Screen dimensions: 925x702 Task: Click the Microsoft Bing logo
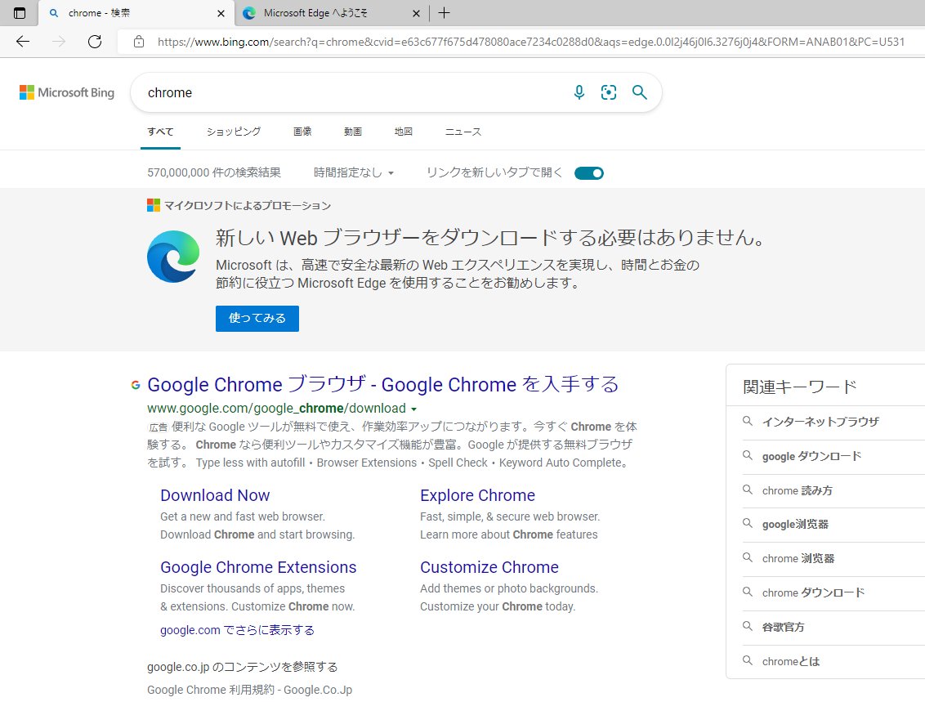67,92
